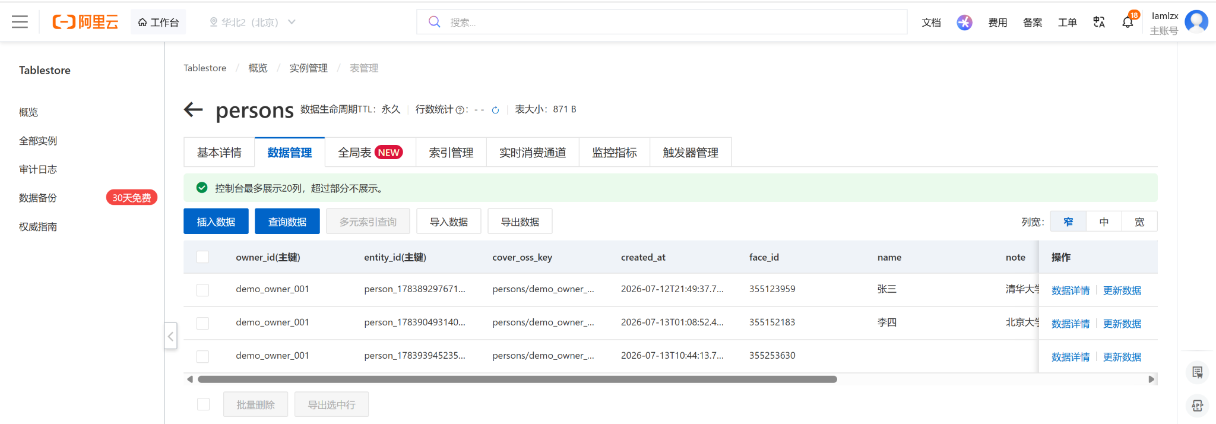This screenshot has width=1216, height=424.
Task: Collapse the left sidebar panel
Action: tap(170, 336)
